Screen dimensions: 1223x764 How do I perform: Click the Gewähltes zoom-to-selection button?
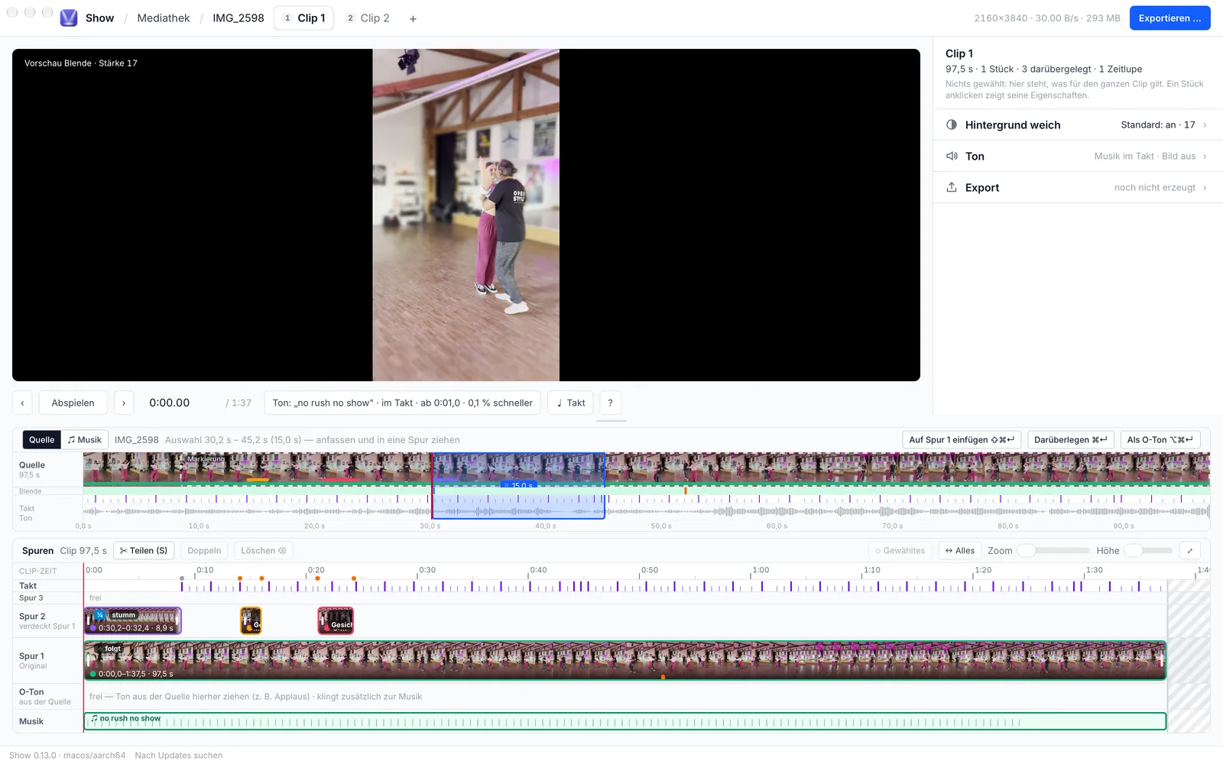900,550
